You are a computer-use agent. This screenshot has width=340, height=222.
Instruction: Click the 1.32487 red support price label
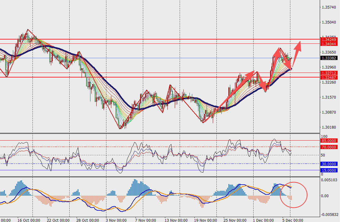pyautogui.click(x=329, y=77)
